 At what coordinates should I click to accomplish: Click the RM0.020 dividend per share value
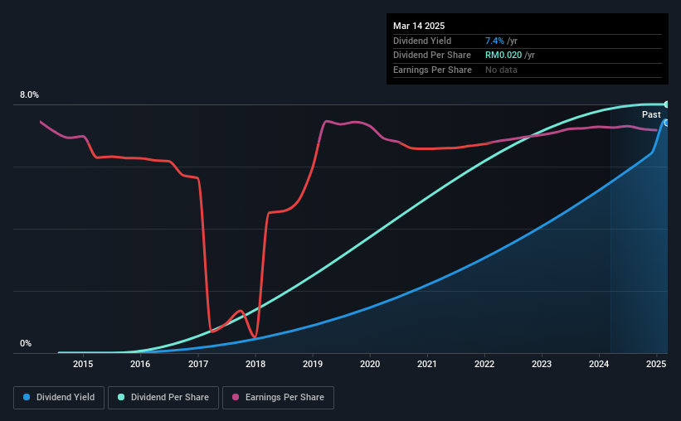503,56
